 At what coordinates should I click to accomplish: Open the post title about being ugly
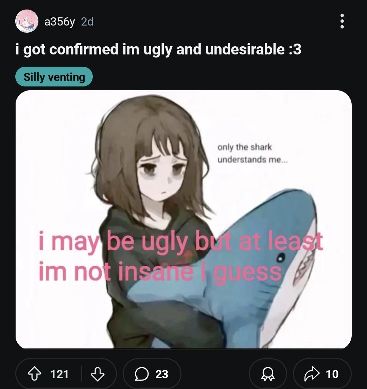(x=158, y=49)
